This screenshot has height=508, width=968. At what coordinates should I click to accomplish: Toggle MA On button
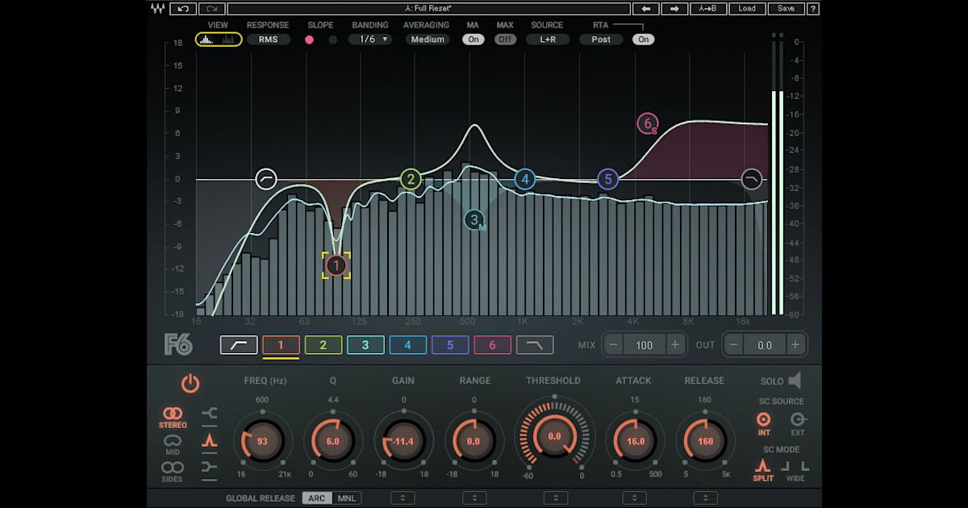(474, 39)
